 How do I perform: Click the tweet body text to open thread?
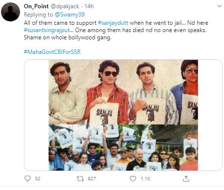point(116,30)
